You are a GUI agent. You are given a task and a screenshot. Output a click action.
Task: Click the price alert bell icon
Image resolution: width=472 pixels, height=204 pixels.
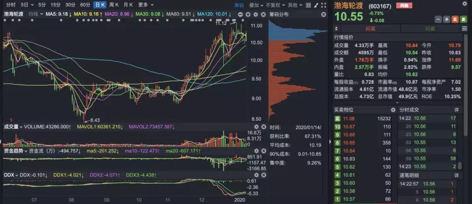click(x=446, y=20)
